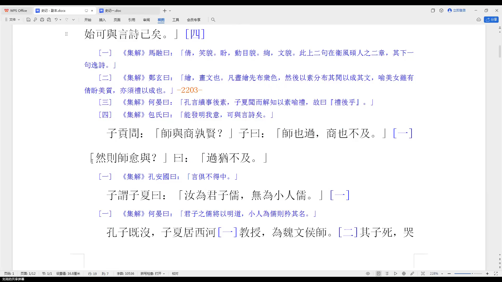Expand the quick access toolbar customize arrow

[x=73, y=20]
